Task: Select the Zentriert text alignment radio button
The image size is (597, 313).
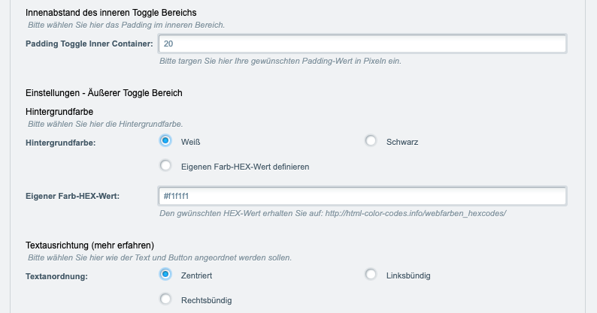Action: (165, 274)
